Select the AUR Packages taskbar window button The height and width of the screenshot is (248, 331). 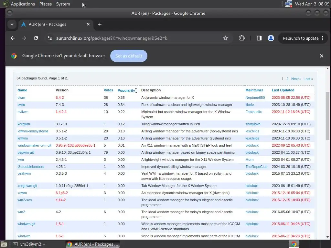coord(92,244)
